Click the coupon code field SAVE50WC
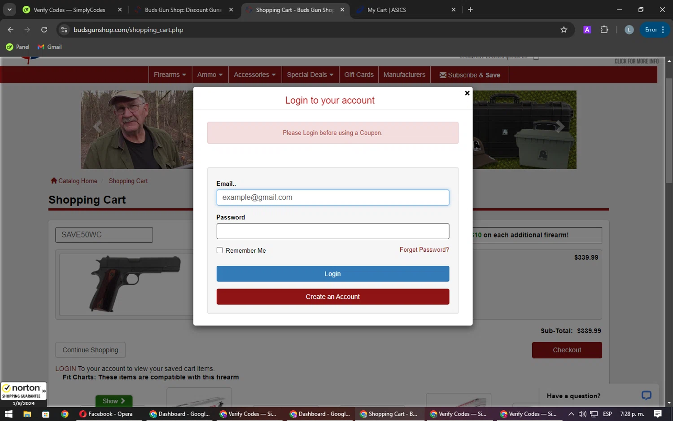This screenshot has height=421, width=673. (x=104, y=235)
